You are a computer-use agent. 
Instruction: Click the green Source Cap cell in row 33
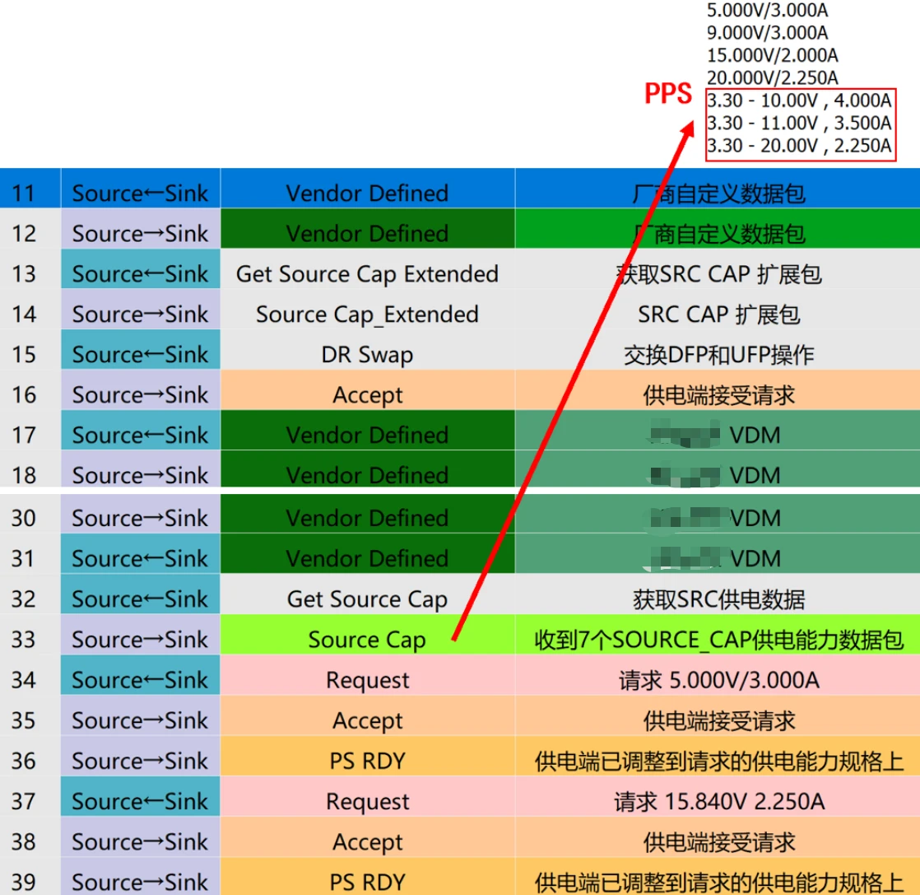367,640
